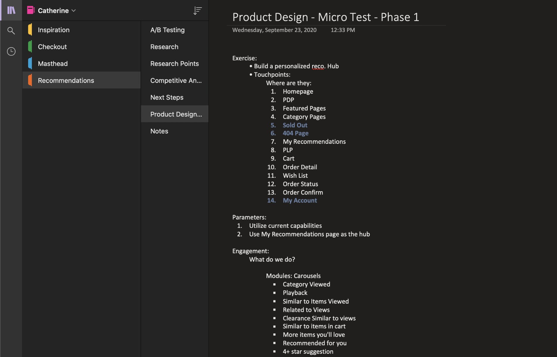Switch to the Notes page
This screenshot has width=557, height=357.
[159, 131]
